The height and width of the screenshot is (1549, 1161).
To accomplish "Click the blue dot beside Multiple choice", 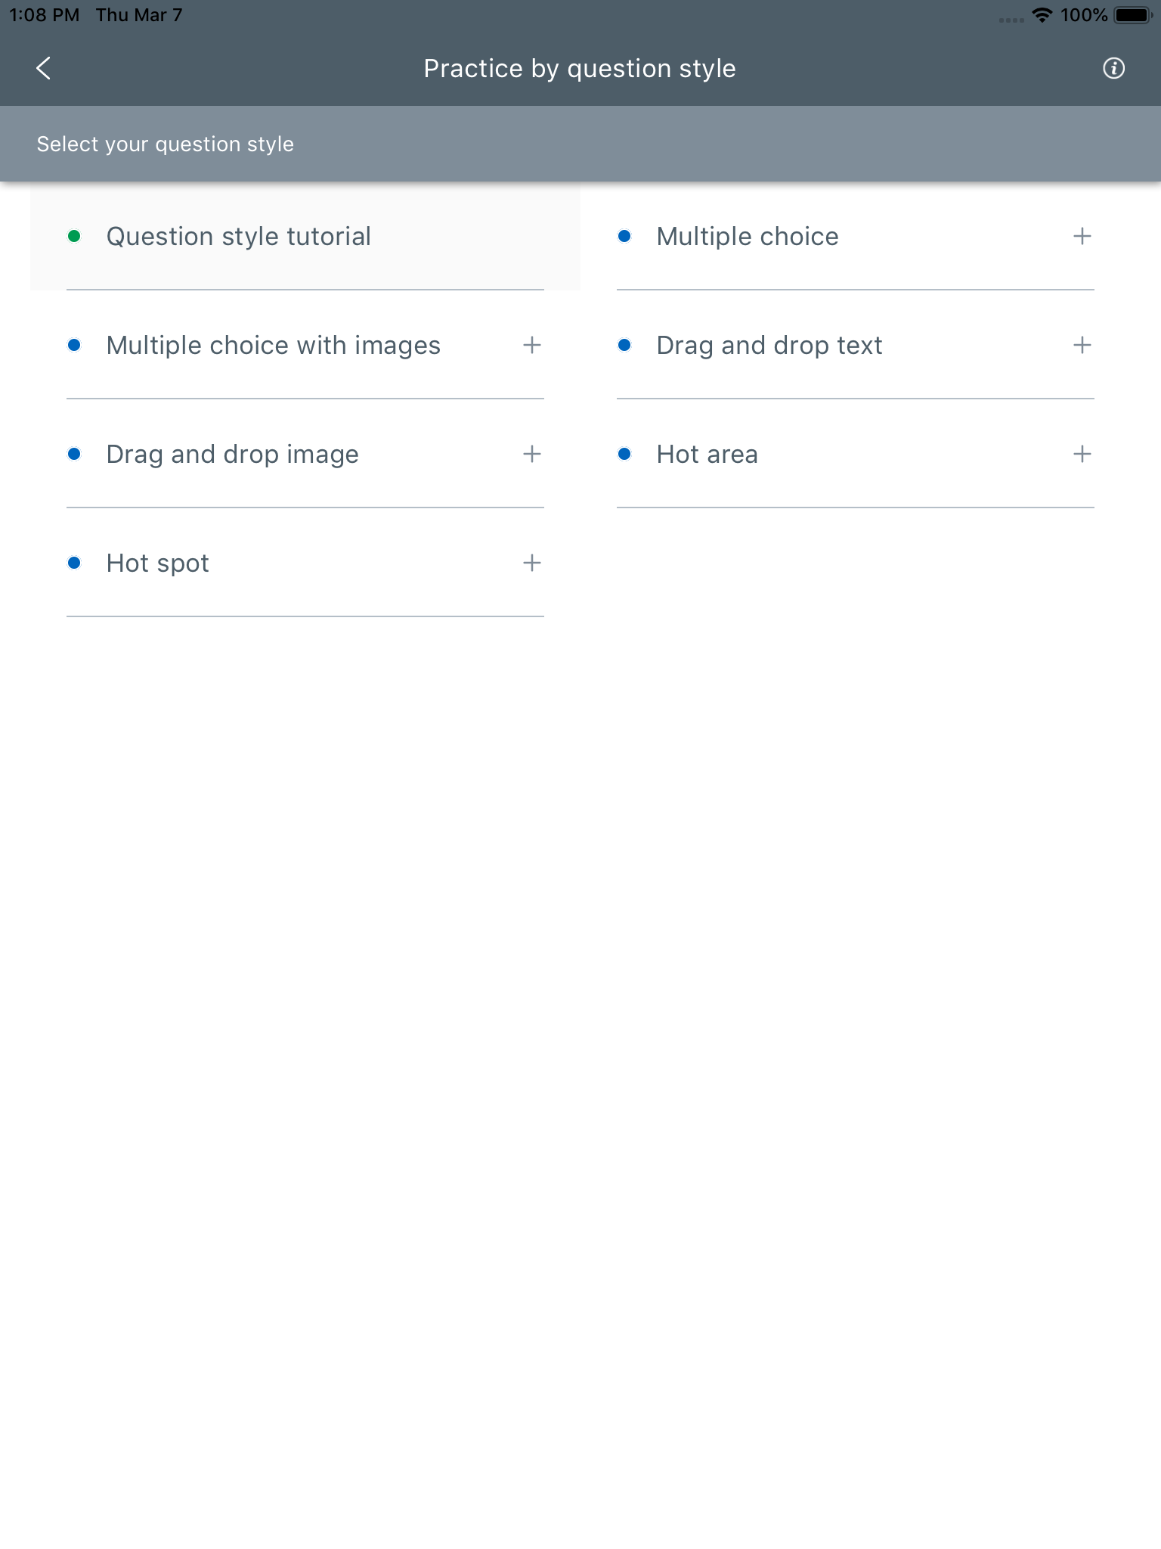I will 624,236.
